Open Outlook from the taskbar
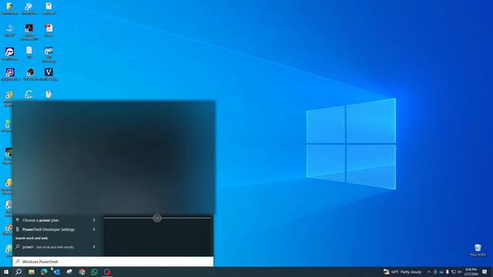This screenshot has height=277, width=493. tap(56, 272)
